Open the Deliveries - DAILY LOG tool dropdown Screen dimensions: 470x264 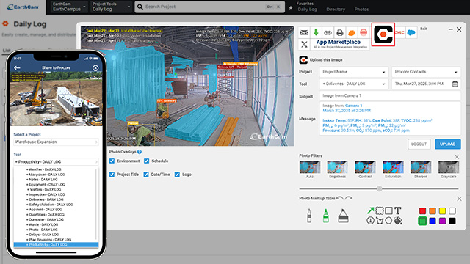pos(354,84)
